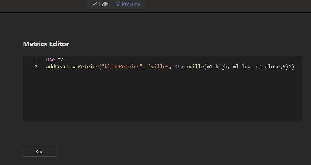
Task: Switch to the Edit tab
Action: 100,4
